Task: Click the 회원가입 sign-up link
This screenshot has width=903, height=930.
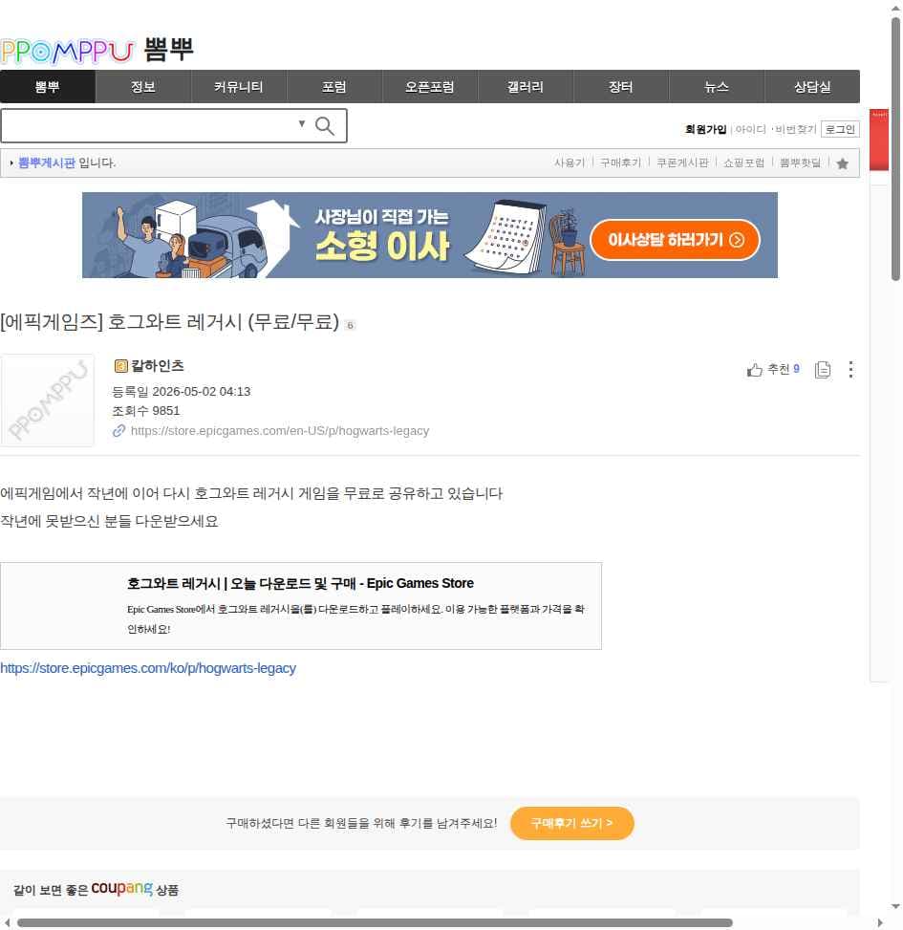Action: pos(705,129)
